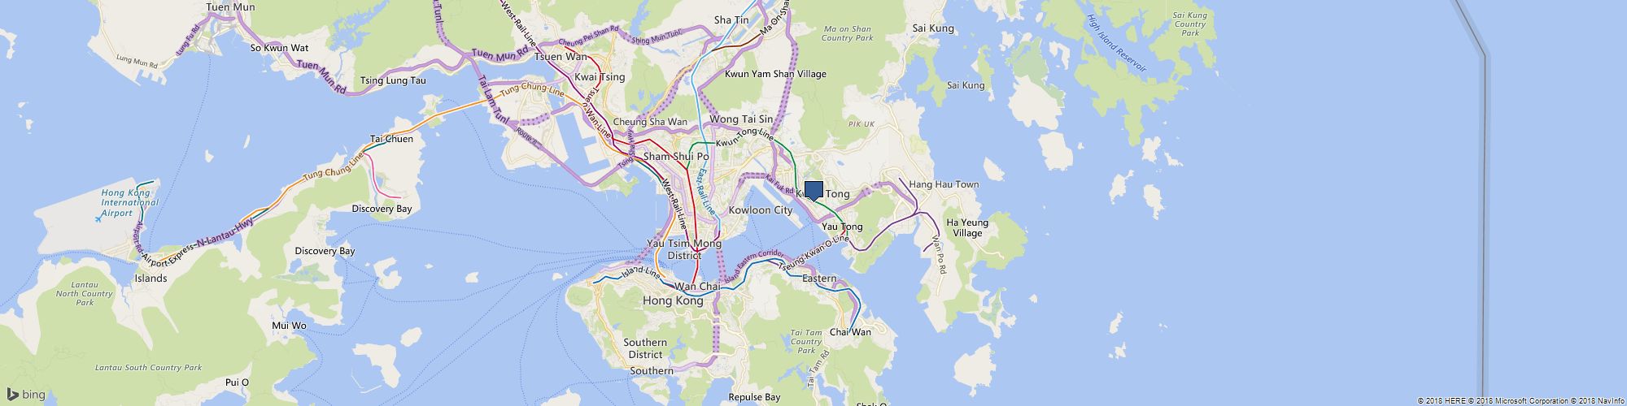This screenshot has height=406, width=1627.
Task: Click the Yau Tsim Mong District label
Action: (684, 249)
